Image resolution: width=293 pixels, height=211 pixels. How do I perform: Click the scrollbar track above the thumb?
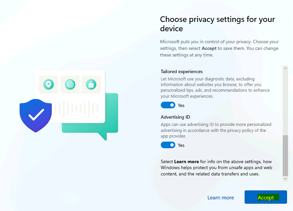285,103
